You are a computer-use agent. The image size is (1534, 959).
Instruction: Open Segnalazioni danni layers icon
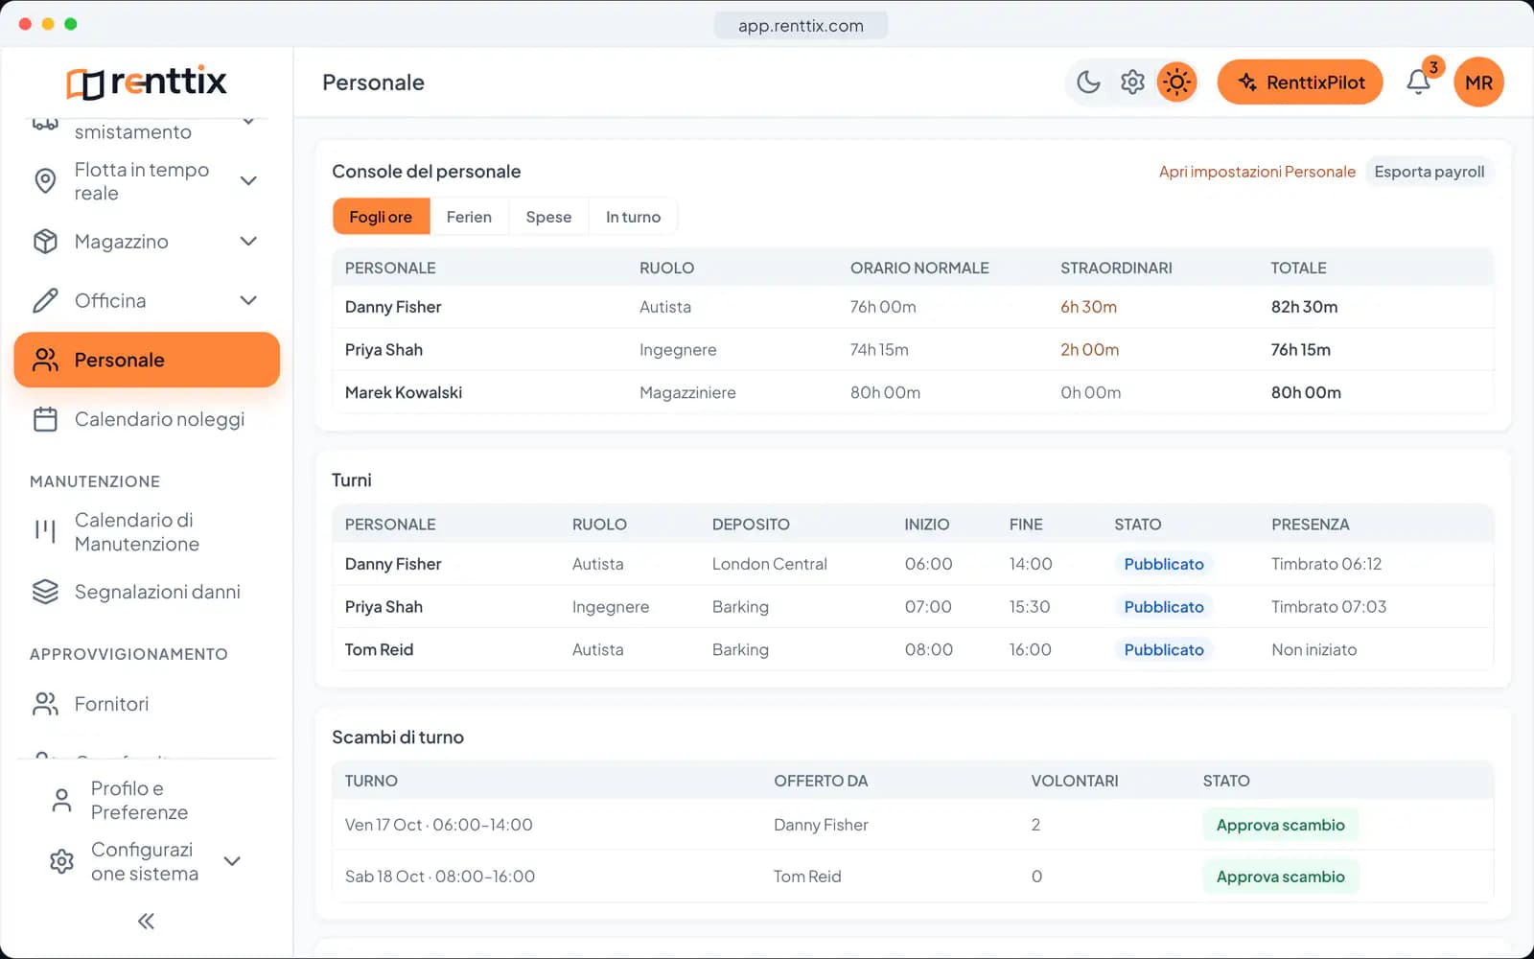(x=45, y=592)
